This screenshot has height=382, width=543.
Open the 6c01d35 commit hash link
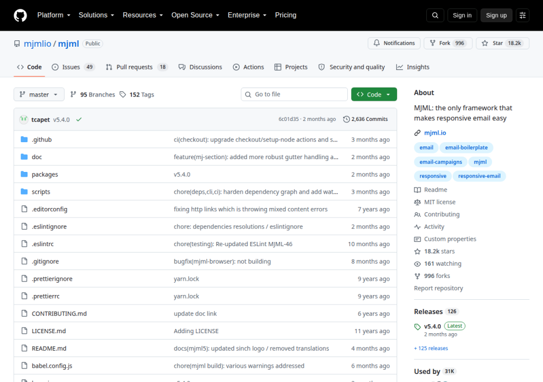click(288, 119)
